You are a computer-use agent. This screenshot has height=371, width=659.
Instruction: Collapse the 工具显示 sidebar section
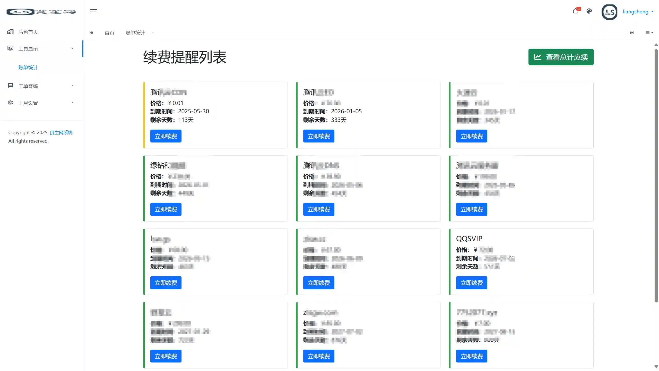[x=72, y=48]
